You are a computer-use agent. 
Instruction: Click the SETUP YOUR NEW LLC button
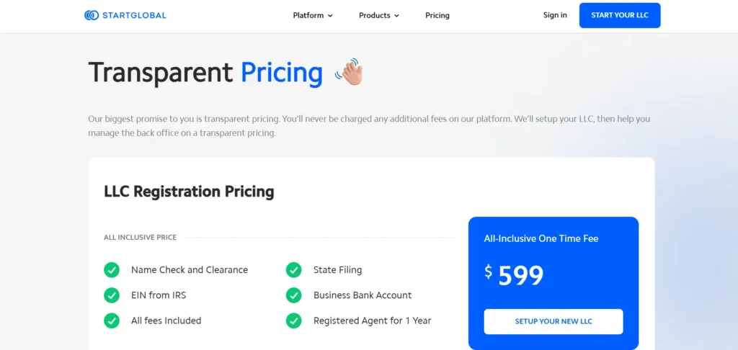[553, 322]
